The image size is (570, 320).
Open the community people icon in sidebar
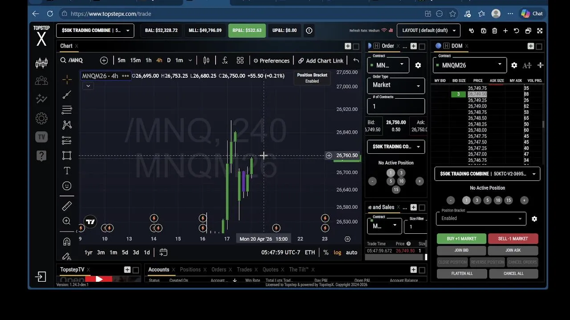tap(41, 81)
